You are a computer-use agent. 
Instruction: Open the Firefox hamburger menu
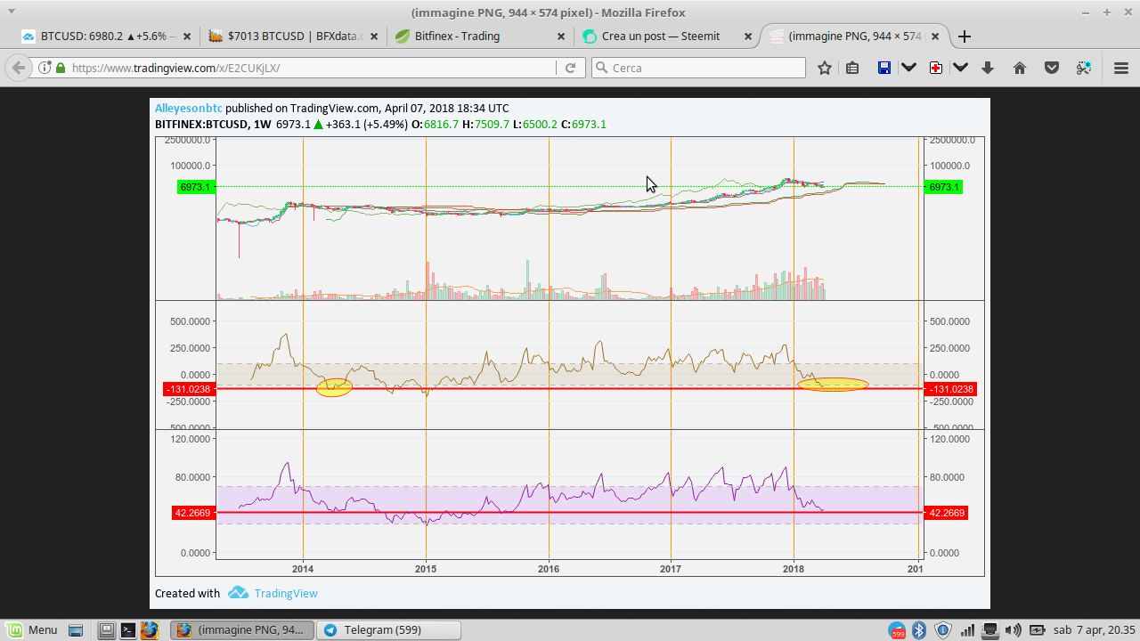1121,68
